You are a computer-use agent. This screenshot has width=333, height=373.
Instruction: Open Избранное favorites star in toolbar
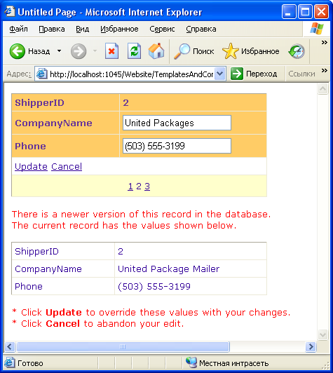tap(230, 51)
